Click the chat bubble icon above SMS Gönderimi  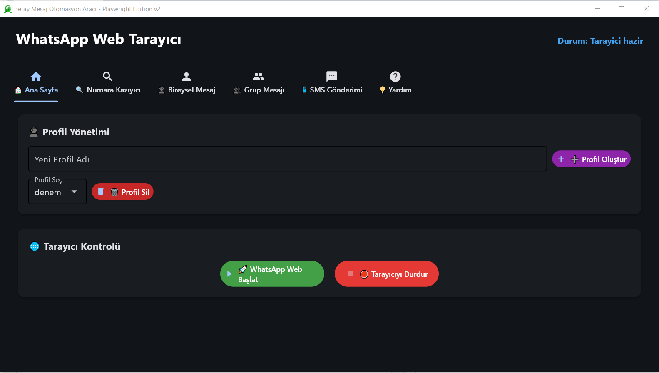(x=332, y=76)
